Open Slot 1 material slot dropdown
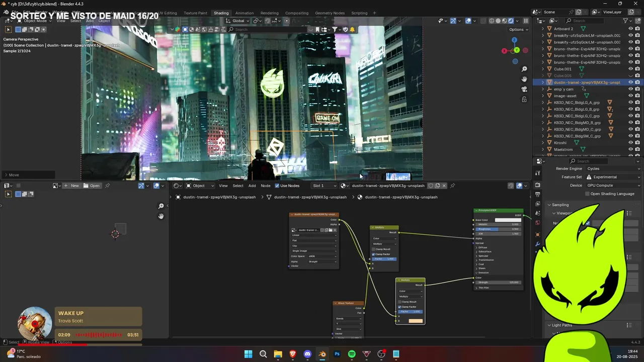This screenshot has width=644, height=362. click(x=325, y=186)
